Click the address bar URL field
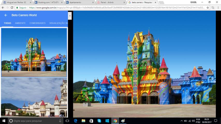The image size is (221, 124). point(117,7)
